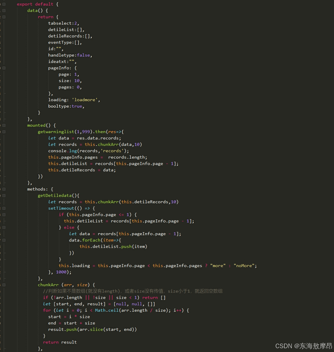Collapse the chunkArr function fold marker
334x352 pixels.
(4, 285)
